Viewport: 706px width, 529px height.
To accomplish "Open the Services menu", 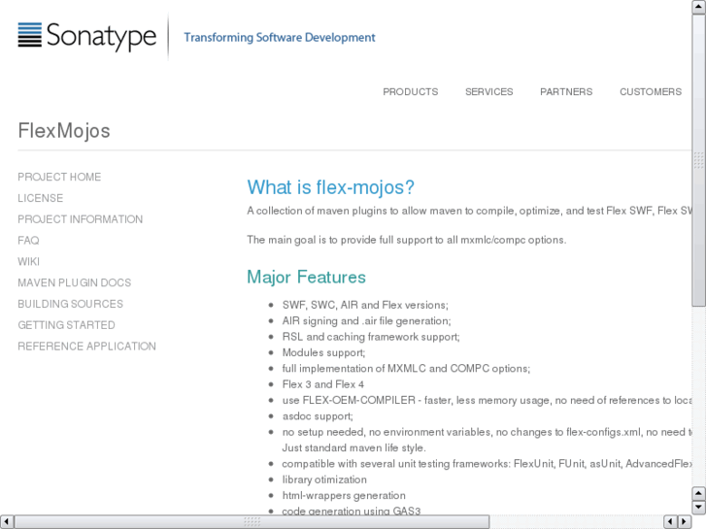I will pos(488,92).
